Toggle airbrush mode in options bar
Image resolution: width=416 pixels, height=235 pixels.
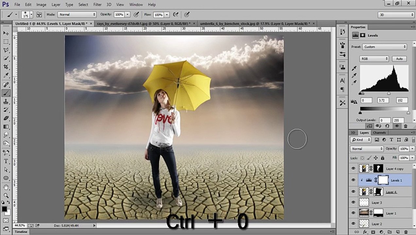[x=176, y=15]
